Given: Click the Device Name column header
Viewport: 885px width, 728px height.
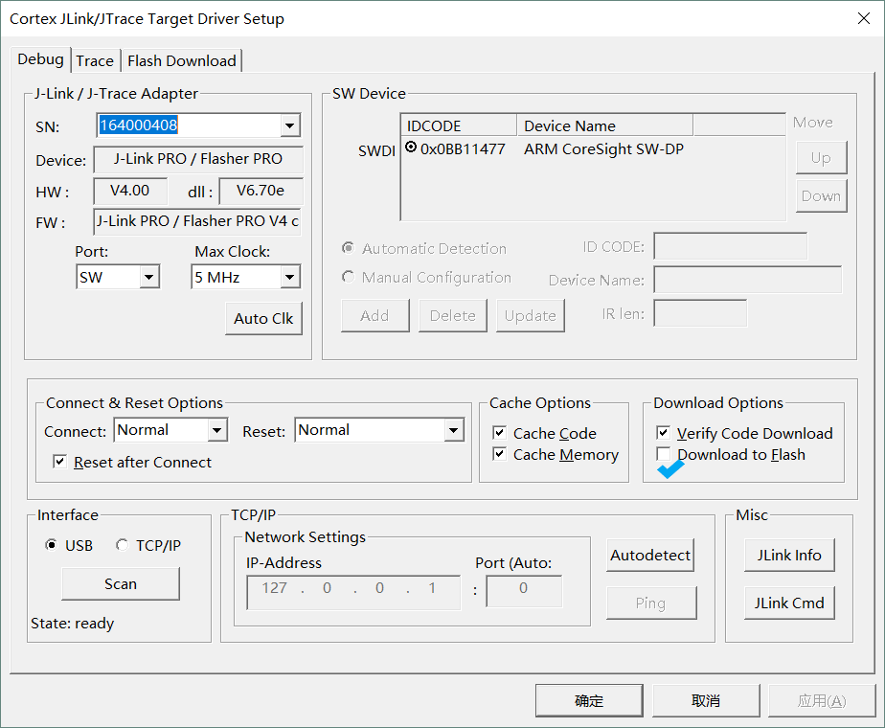Looking at the screenshot, I should point(605,125).
